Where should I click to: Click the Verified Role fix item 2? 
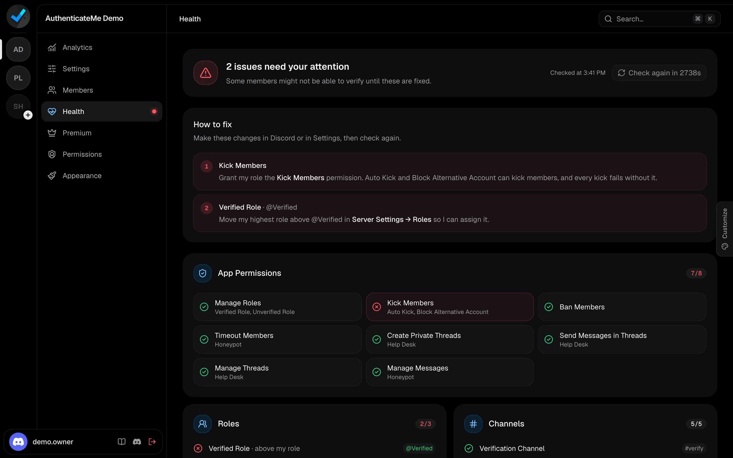point(450,213)
